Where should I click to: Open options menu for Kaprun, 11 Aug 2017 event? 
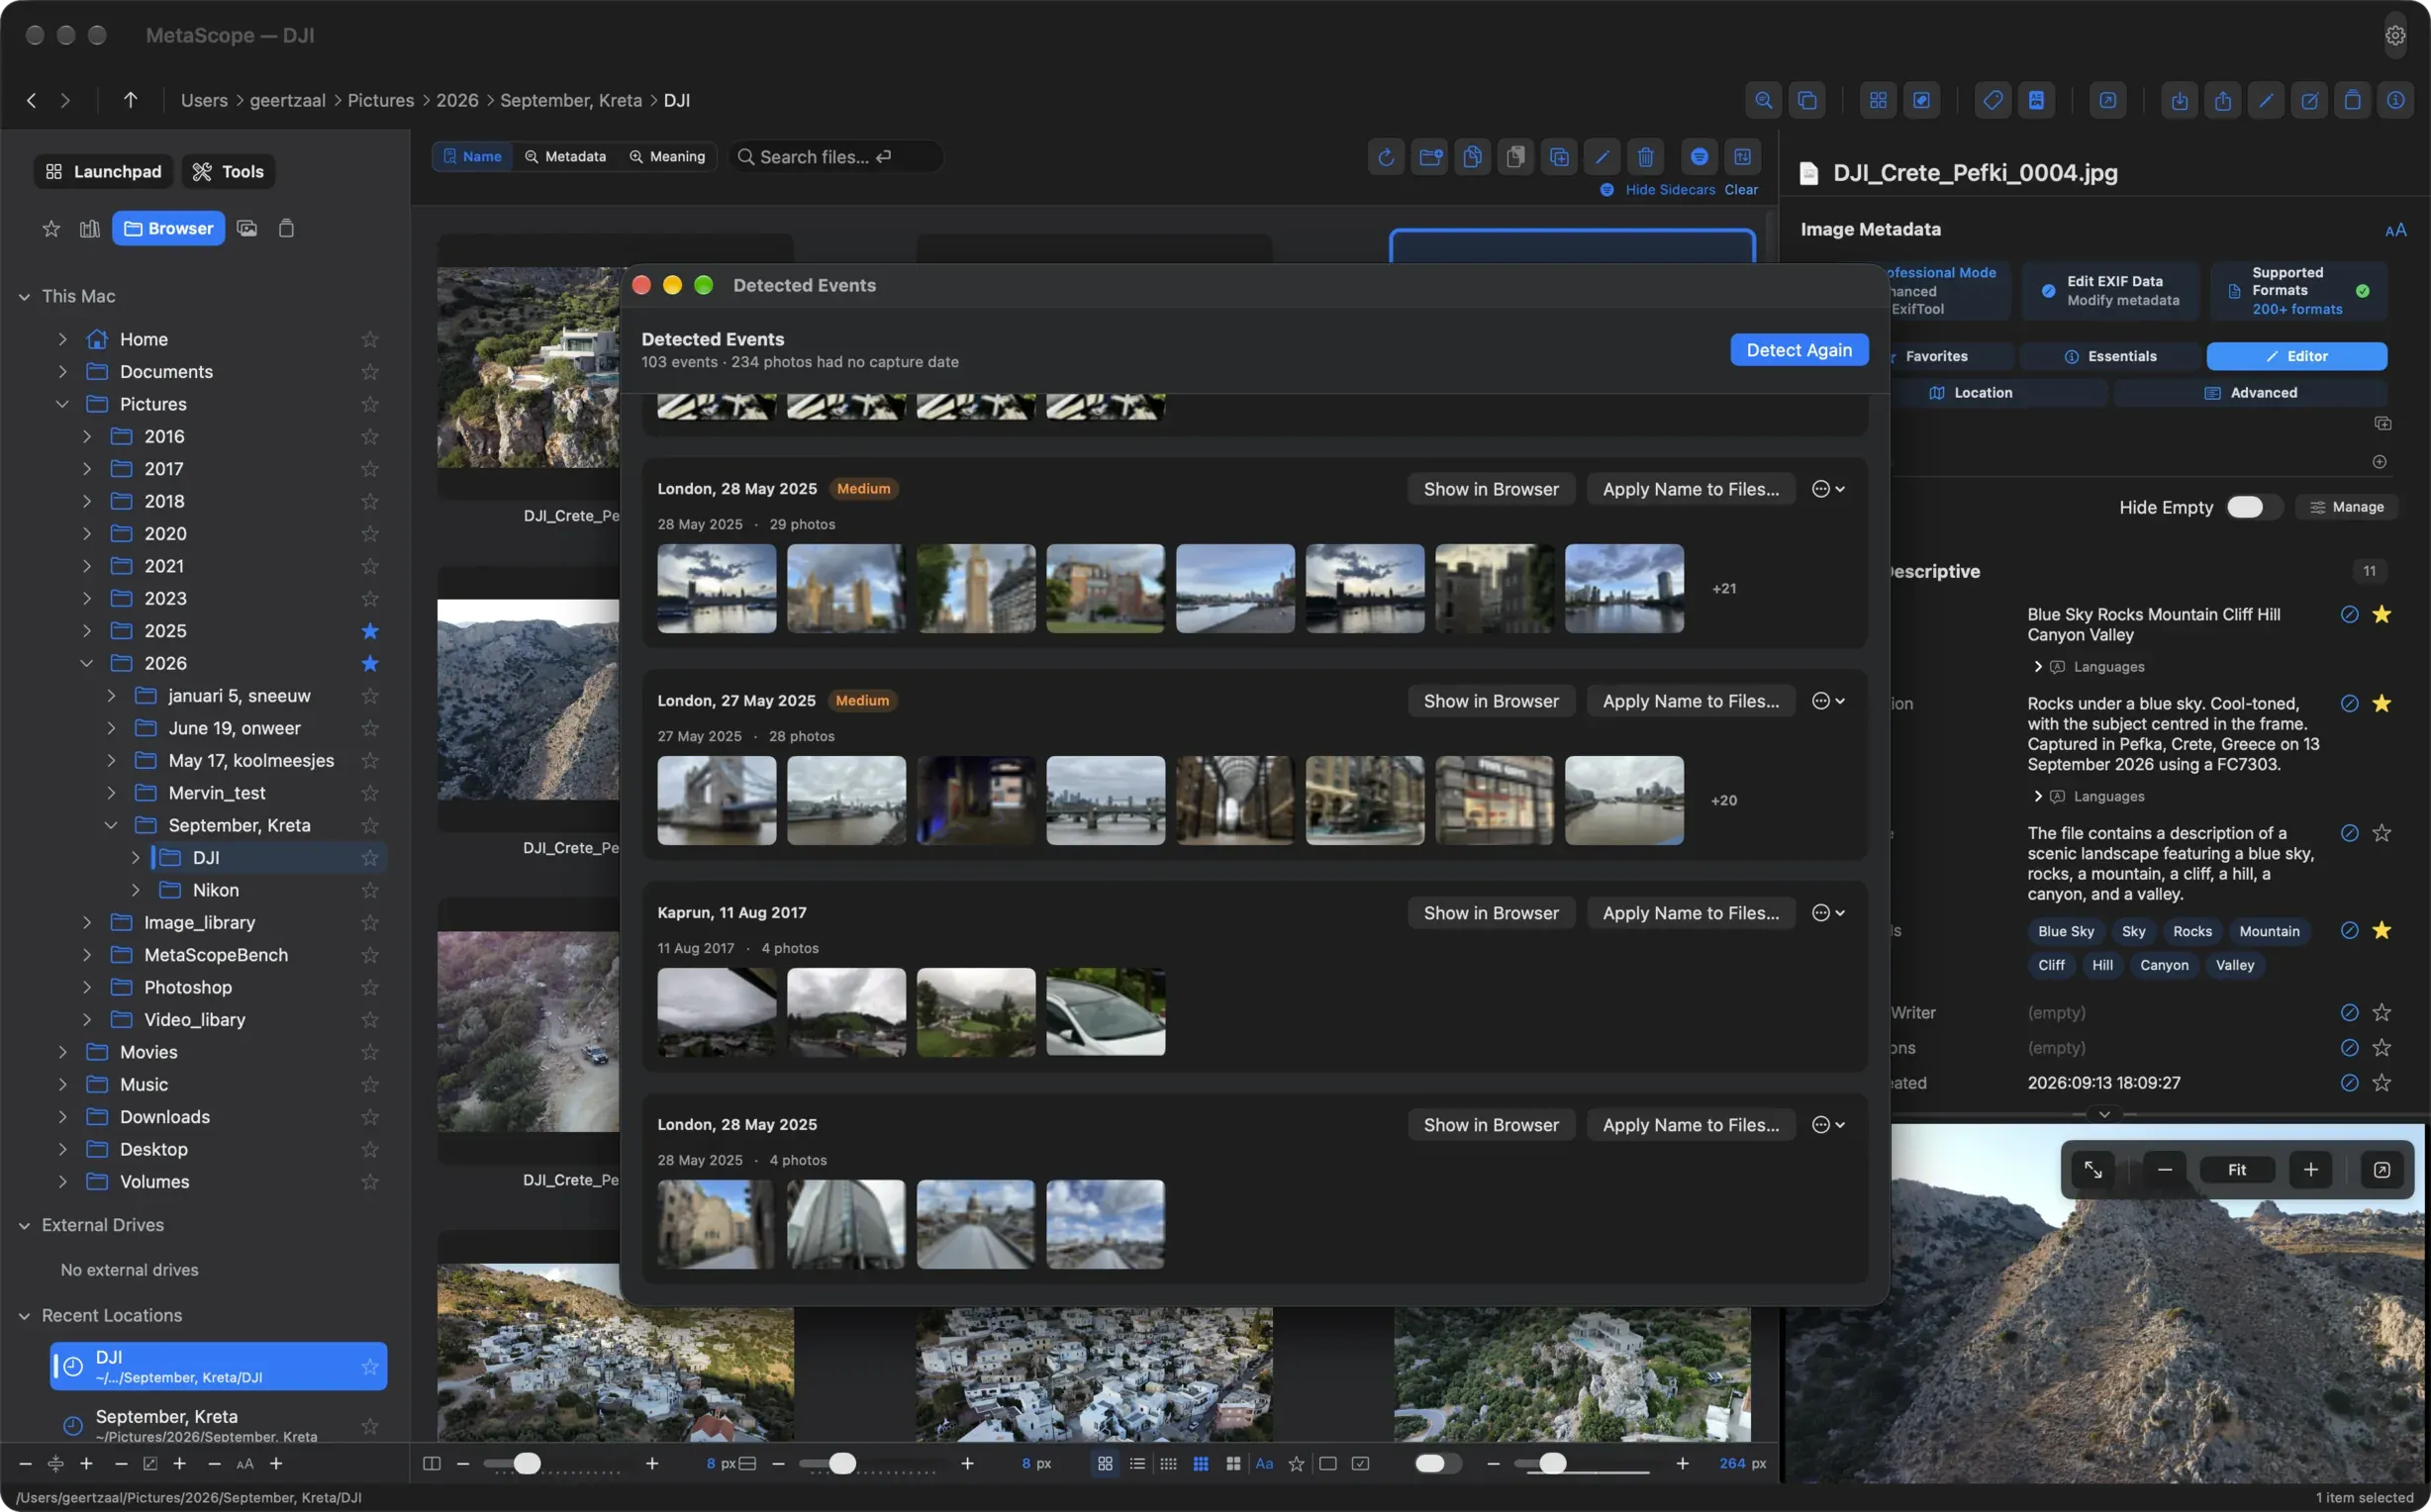pyautogui.click(x=1828, y=913)
